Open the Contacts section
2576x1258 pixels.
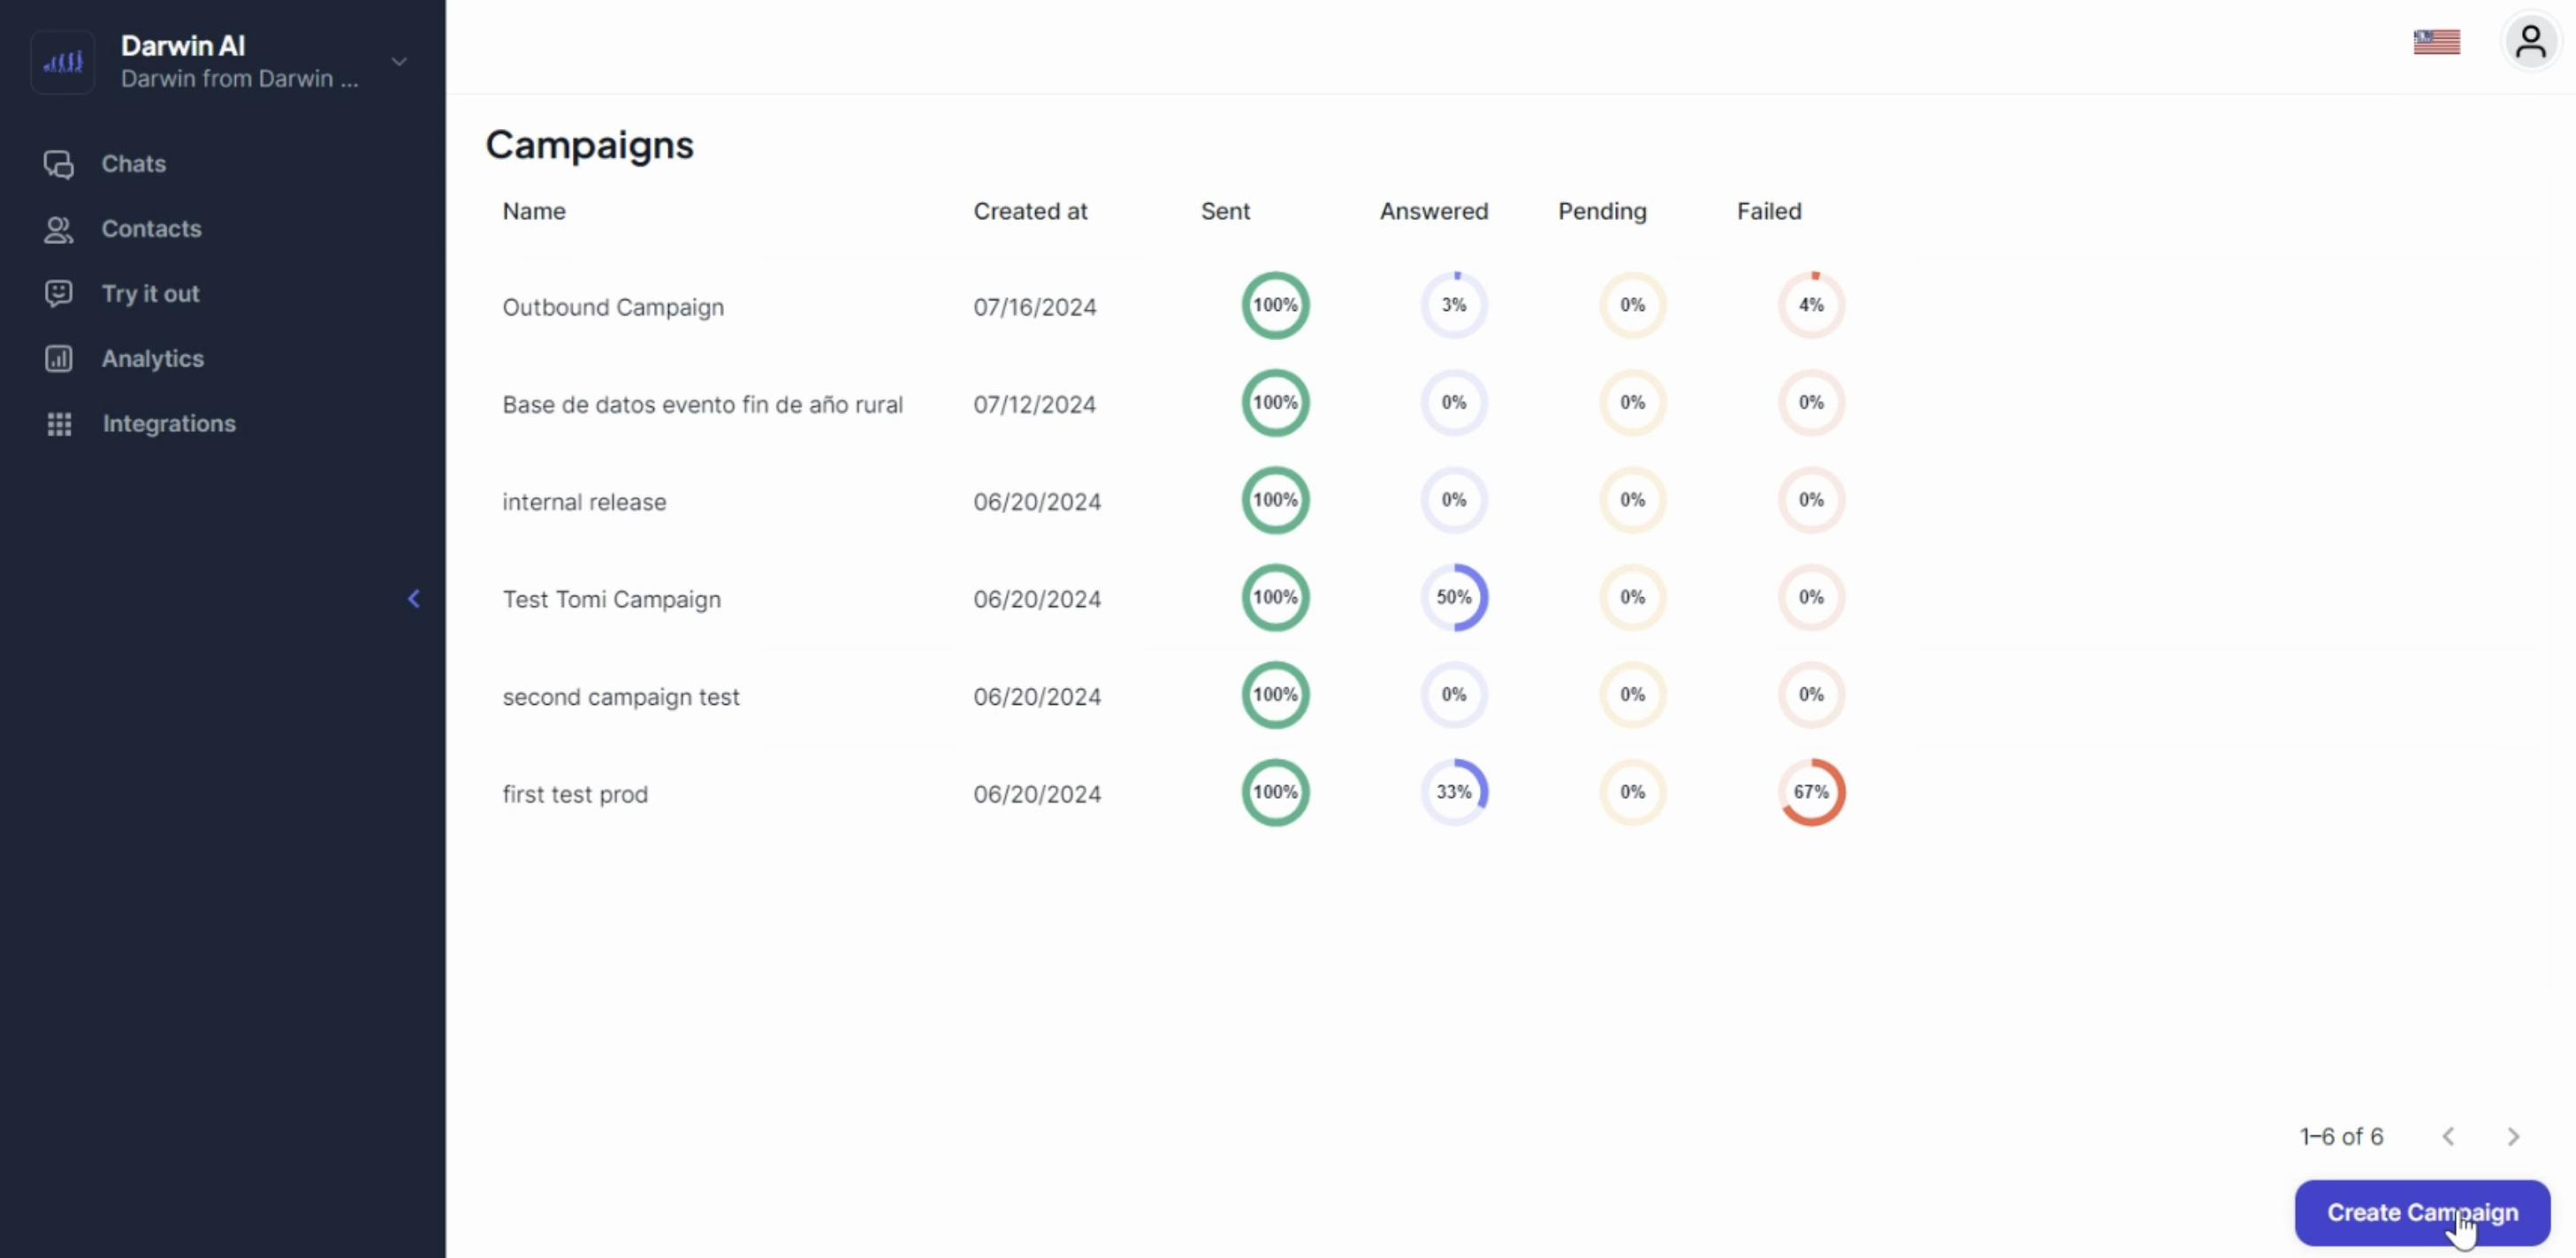151,228
